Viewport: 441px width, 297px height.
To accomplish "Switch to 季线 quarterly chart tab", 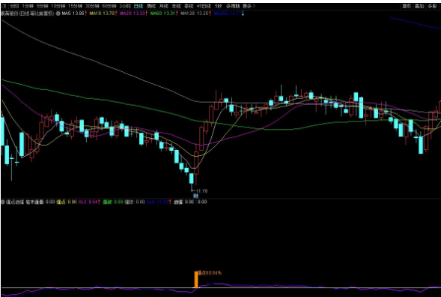I will (189, 6).
